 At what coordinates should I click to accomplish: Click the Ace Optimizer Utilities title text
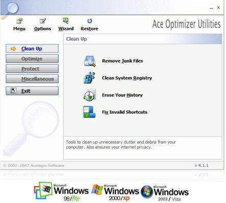tap(187, 24)
